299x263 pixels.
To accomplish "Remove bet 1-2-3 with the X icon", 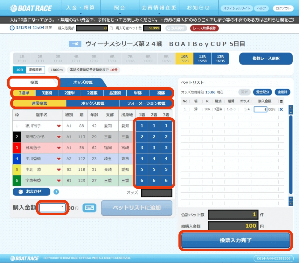I will point(281,109).
